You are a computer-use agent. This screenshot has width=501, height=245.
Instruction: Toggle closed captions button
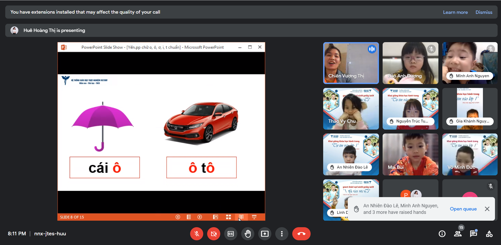231,234
